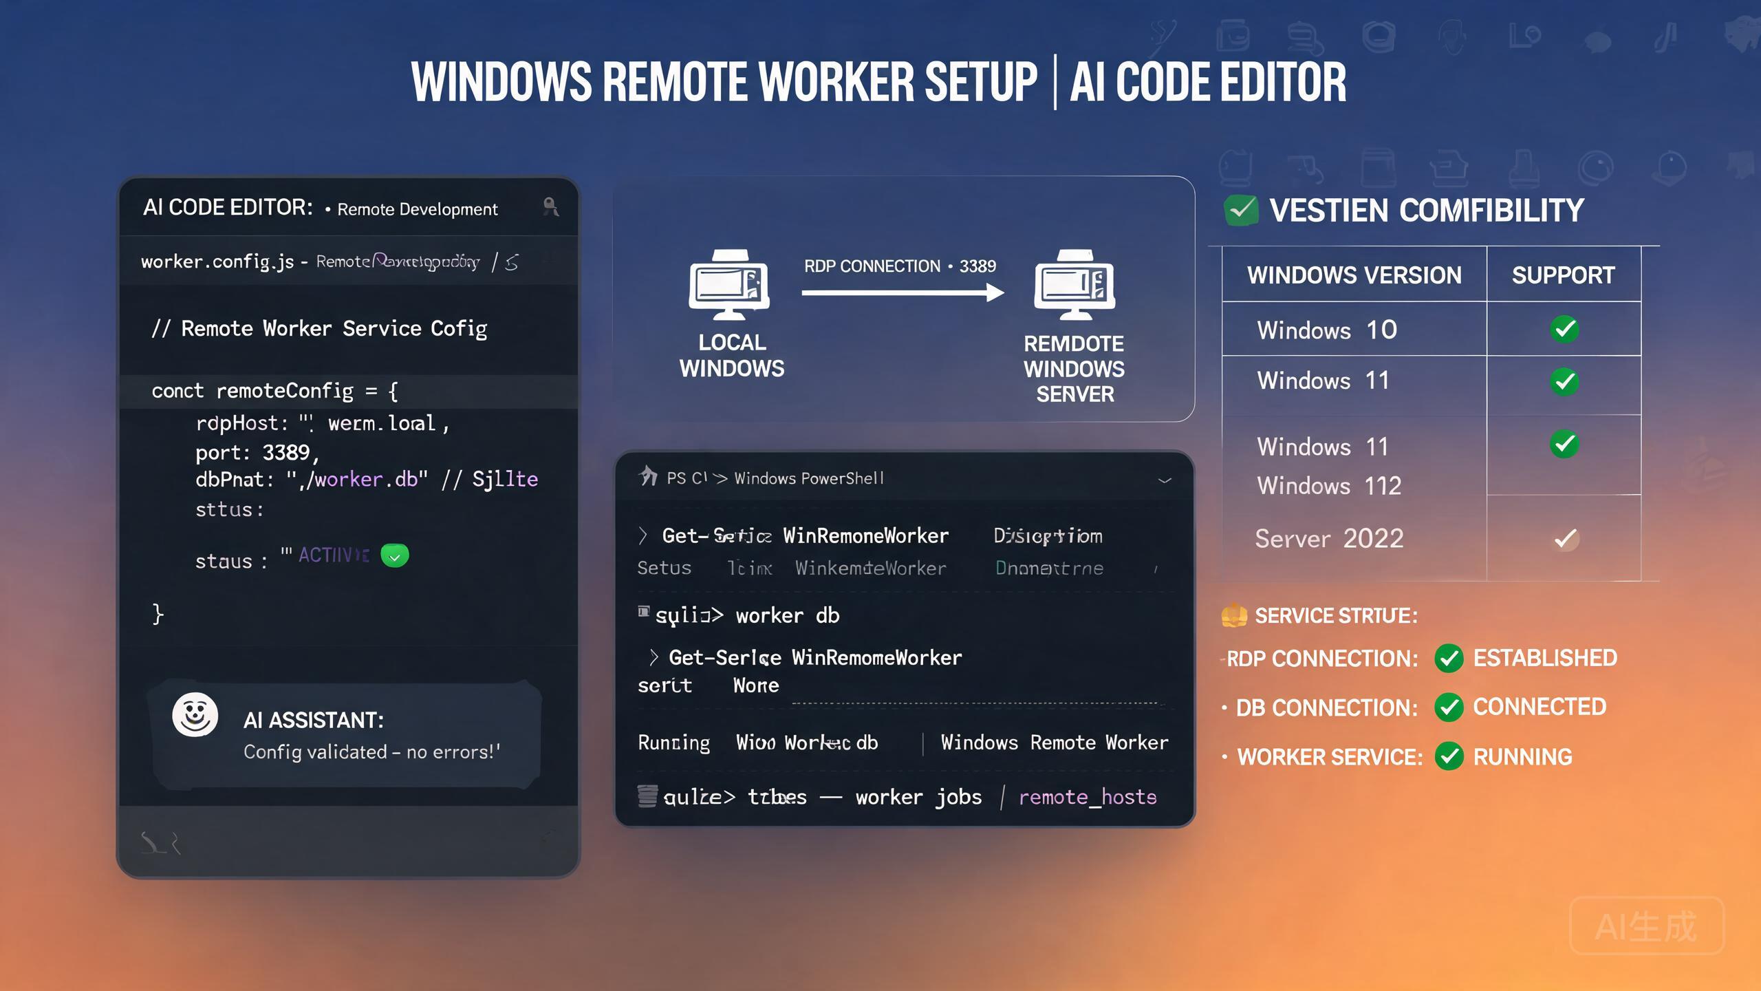This screenshot has width=1761, height=991.
Task: Toggle the RDP Connection Established check
Action: pyautogui.click(x=1449, y=659)
